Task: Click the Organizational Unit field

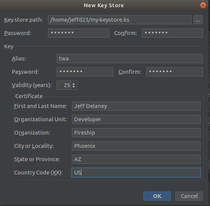Action: coord(136,119)
